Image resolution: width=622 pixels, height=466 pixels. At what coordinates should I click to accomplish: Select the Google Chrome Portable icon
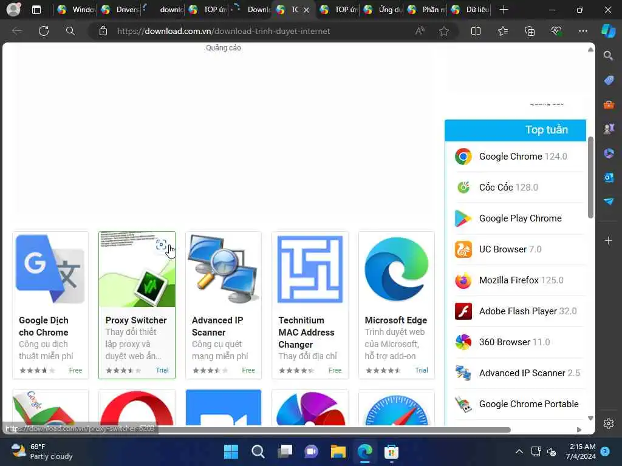(x=463, y=404)
